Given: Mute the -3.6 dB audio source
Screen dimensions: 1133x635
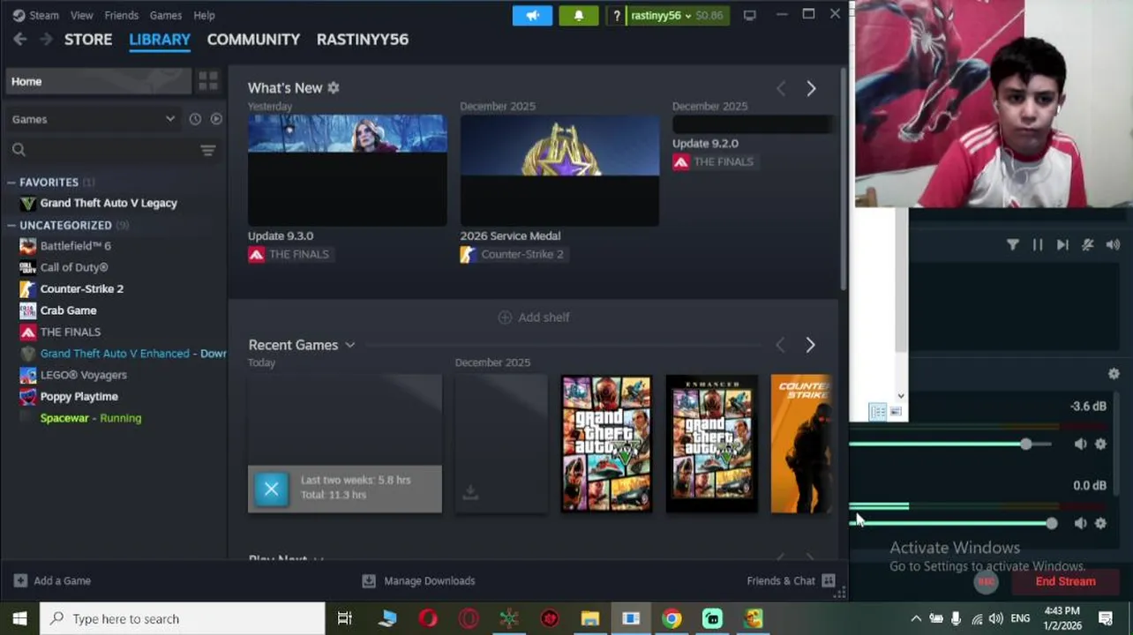Looking at the screenshot, I should [1080, 444].
